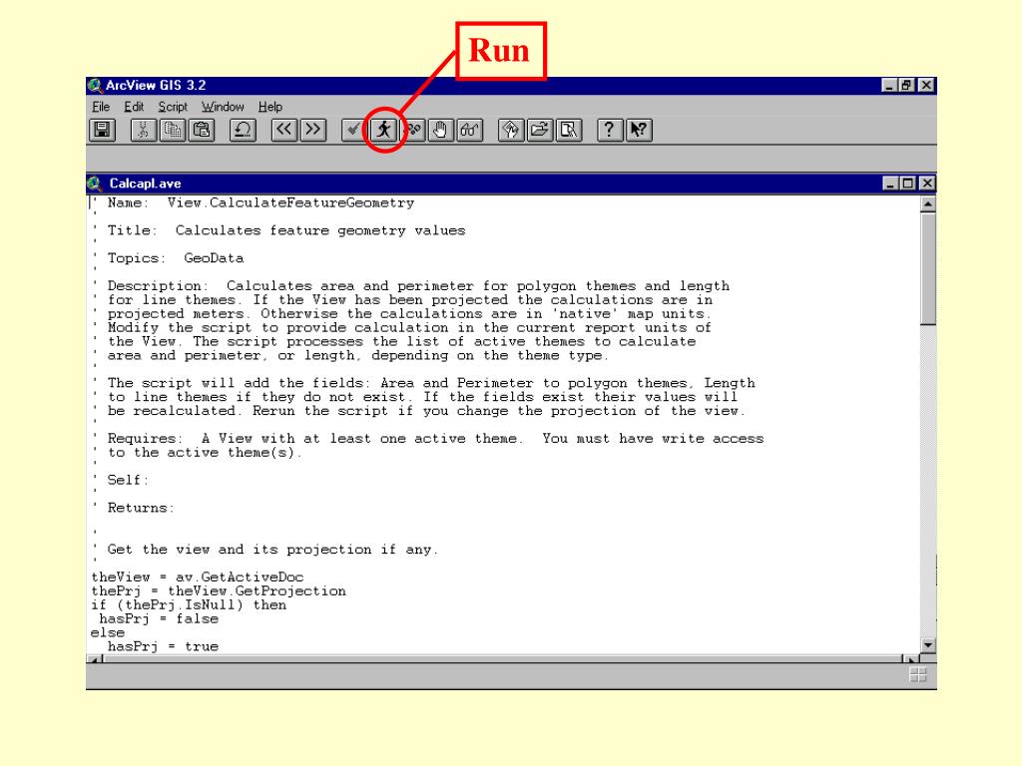Click the Undo toolbar icon
The height and width of the screenshot is (766, 1022).
coord(243,131)
